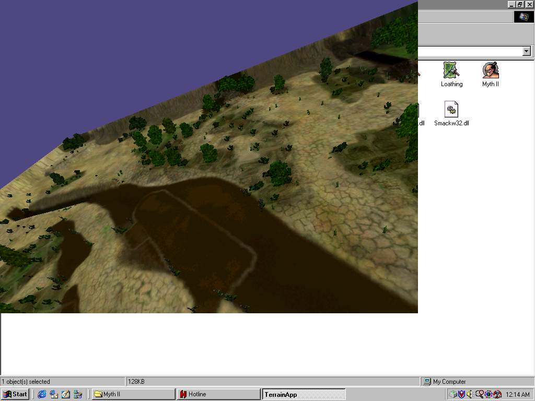The height and width of the screenshot is (401, 535).
Task: Click the TerrainApp taskbar button
Action: [304, 394]
